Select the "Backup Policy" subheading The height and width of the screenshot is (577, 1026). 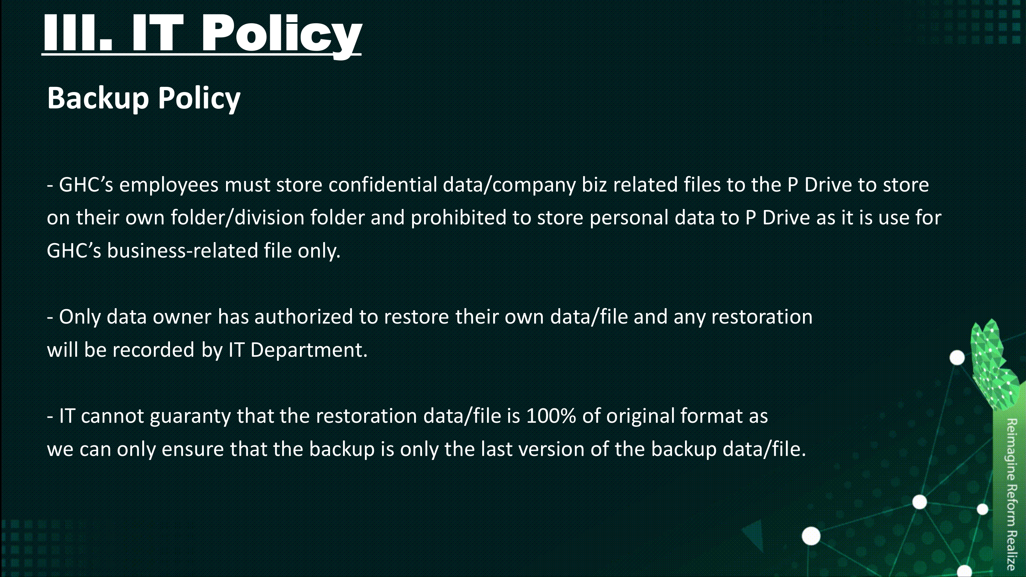coord(144,97)
